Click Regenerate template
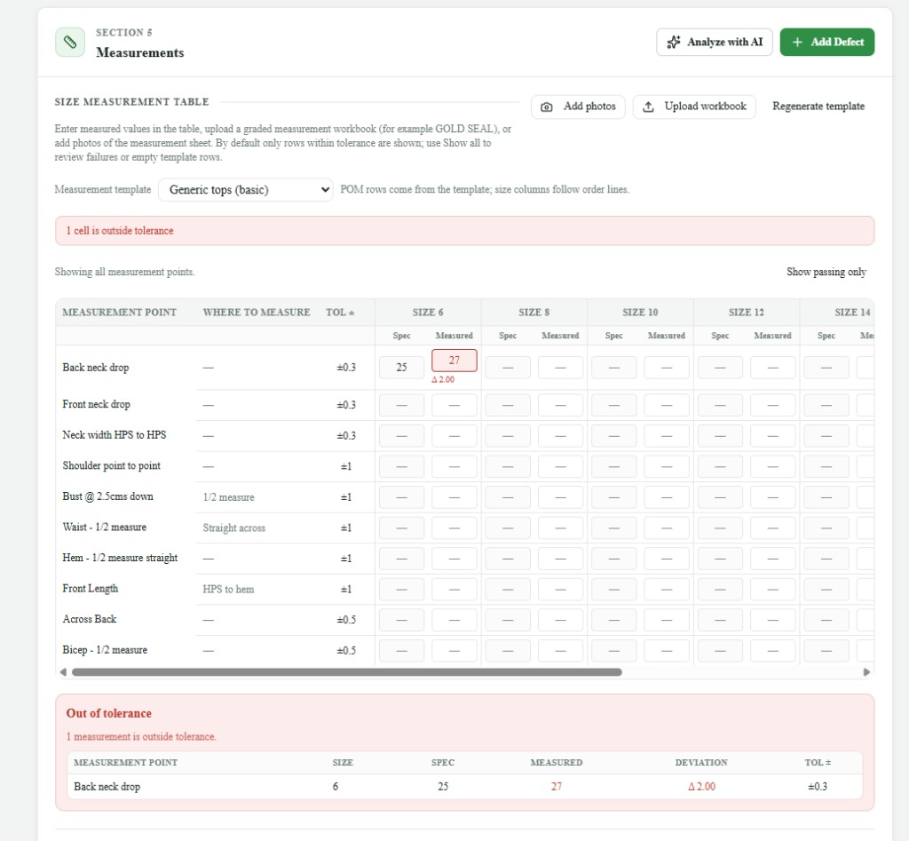 [x=818, y=107]
